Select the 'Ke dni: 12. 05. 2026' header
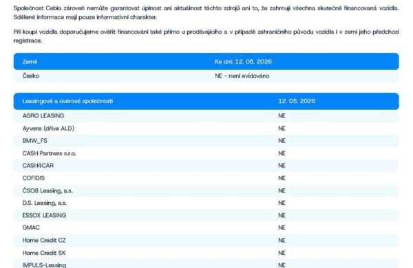Image resolution: width=413 pixels, height=268 pixels. (243, 62)
